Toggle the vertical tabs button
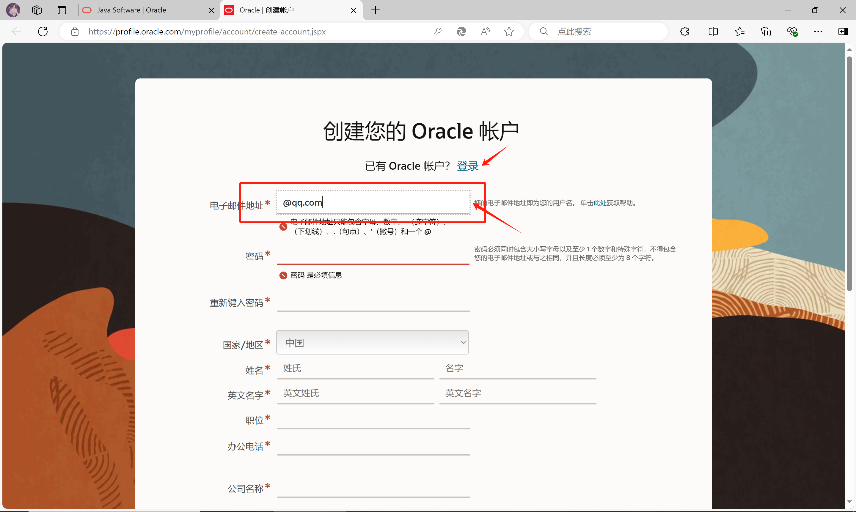The height and width of the screenshot is (512, 856). [x=62, y=10]
